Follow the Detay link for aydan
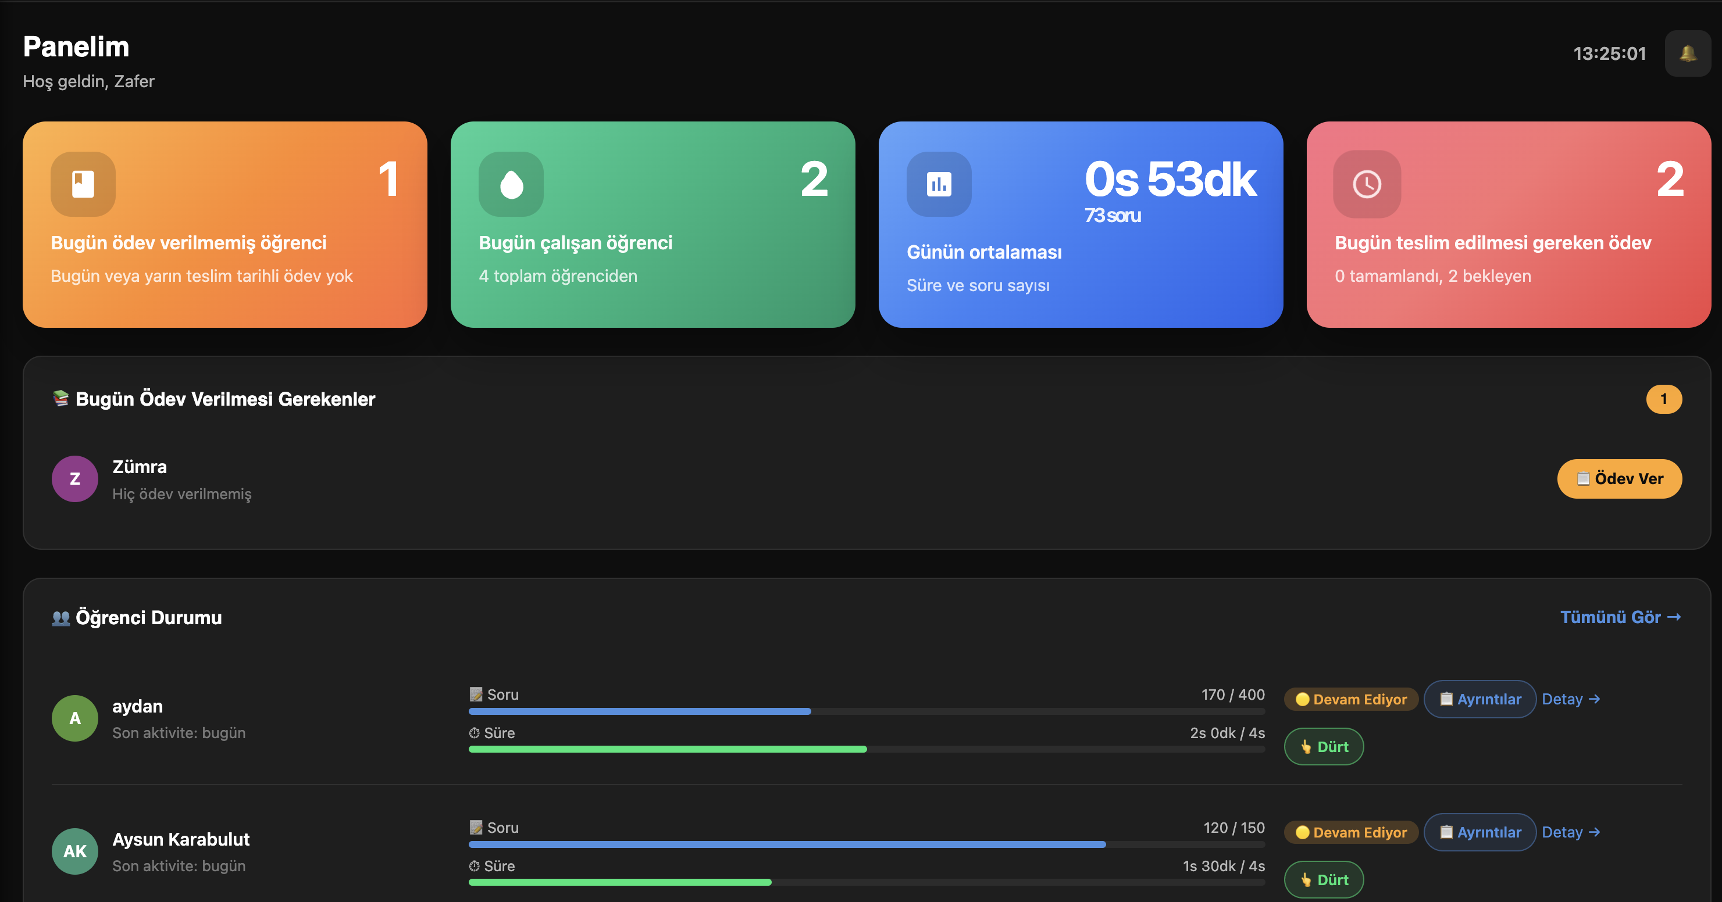The height and width of the screenshot is (902, 1722). (1571, 699)
